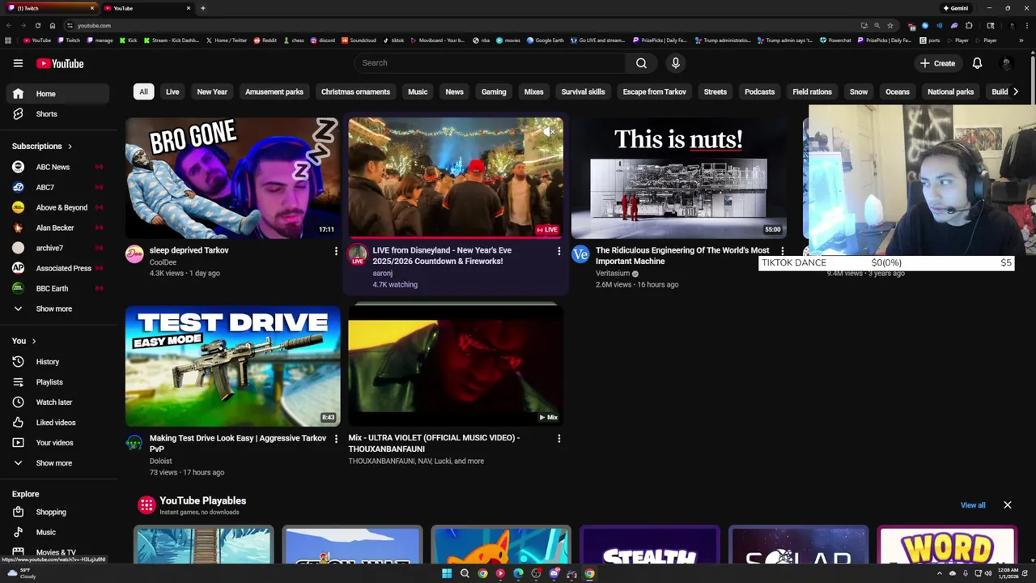
Task: Open a new browser tab
Action: [202, 8]
